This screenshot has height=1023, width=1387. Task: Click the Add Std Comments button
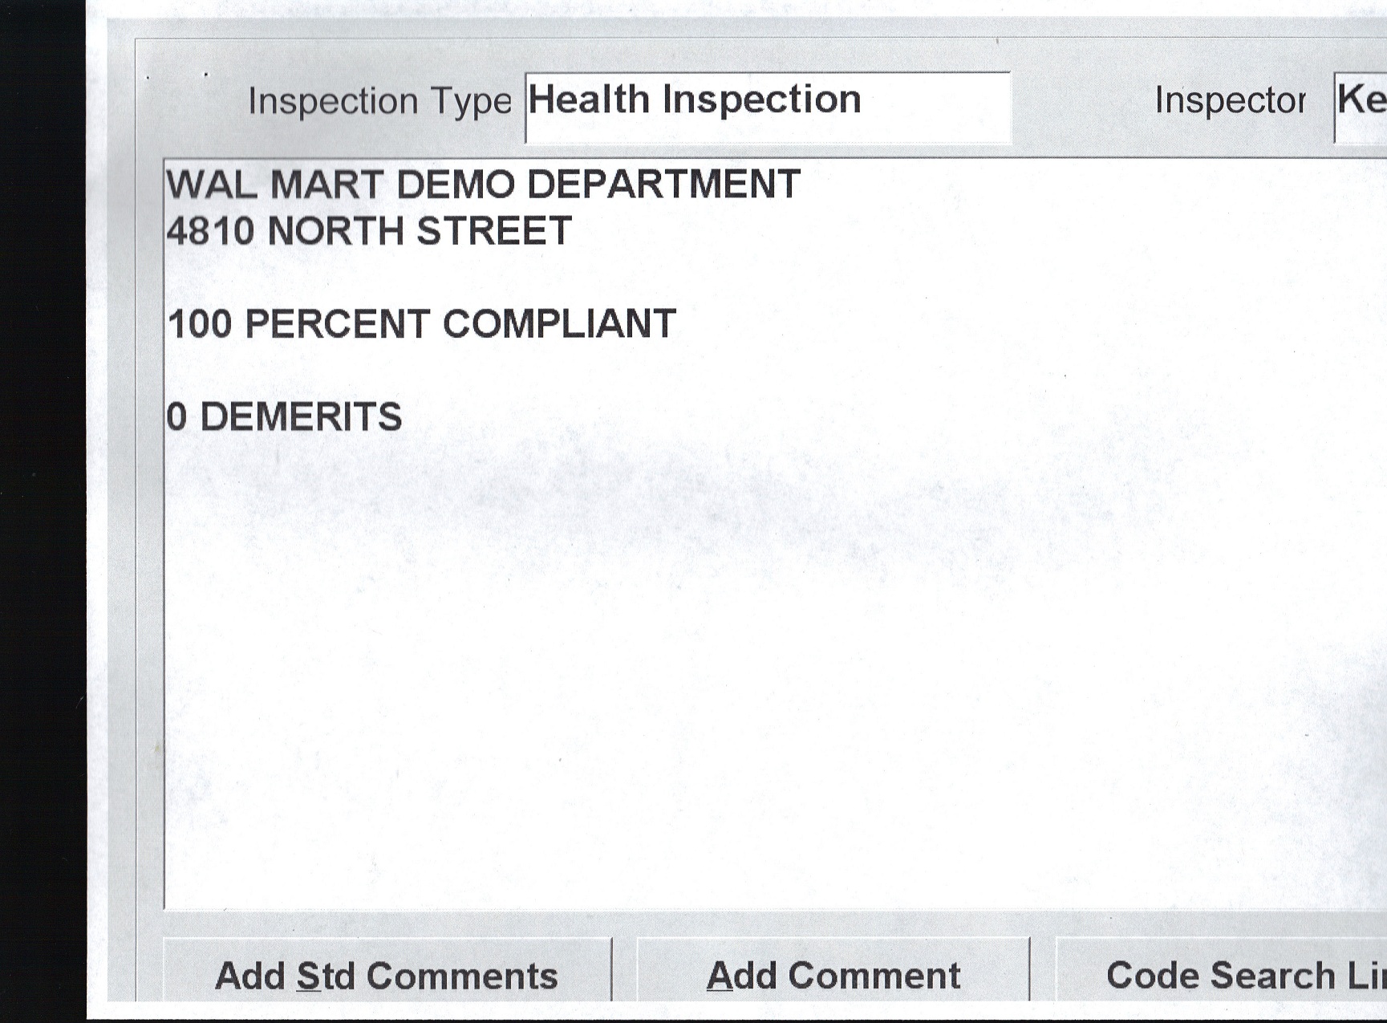click(x=387, y=976)
